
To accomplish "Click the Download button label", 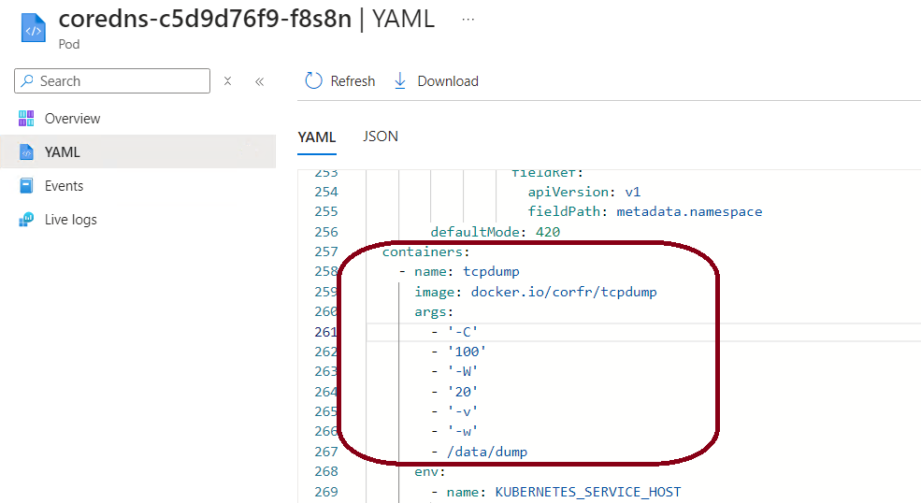I will tap(448, 81).
